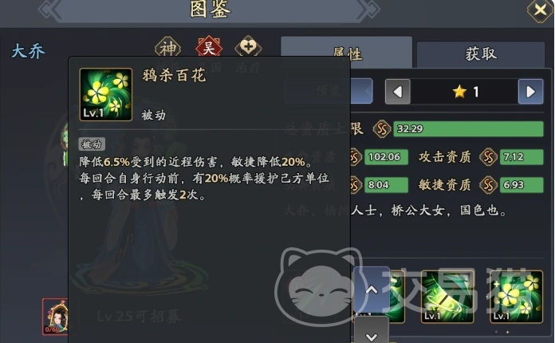Tap the 大乔 portrait avatar thumbnail
Image resolution: width=555 pixels, height=343 pixels.
tap(55, 317)
